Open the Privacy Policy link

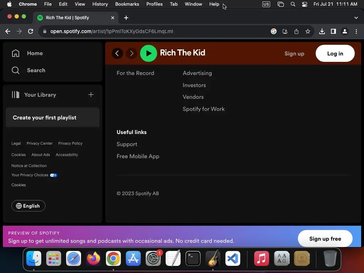pos(70,143)
